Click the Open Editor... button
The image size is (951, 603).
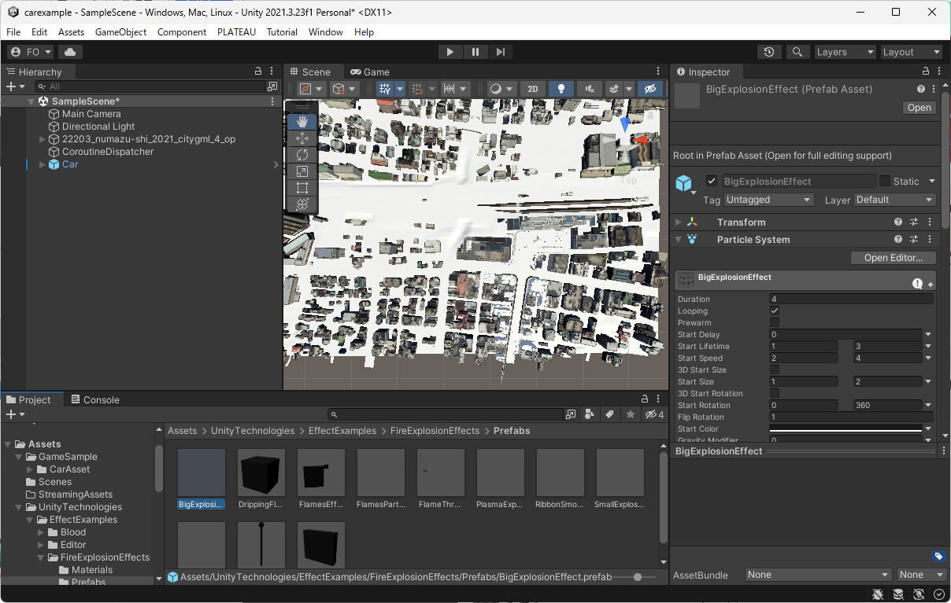(893, 258)
